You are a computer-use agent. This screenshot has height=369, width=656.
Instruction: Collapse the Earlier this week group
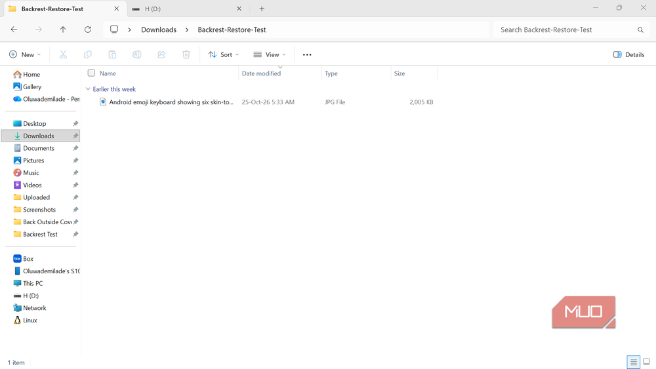(x=88, y=89)
